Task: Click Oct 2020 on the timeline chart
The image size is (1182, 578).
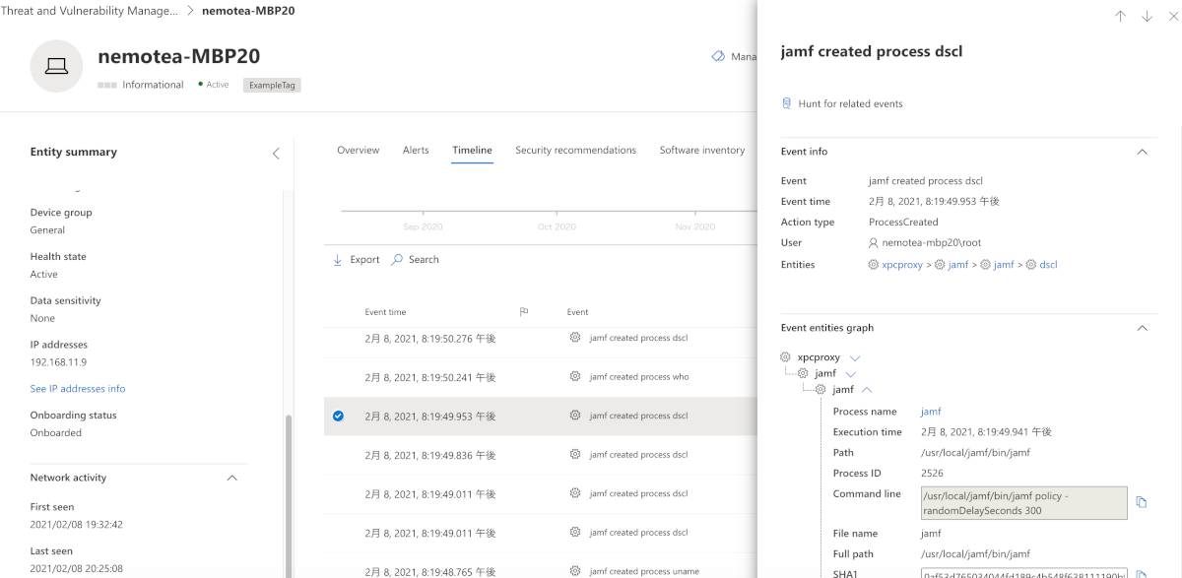Action: (557, 225)
